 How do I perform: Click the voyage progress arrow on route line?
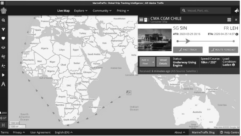(187, 41)
